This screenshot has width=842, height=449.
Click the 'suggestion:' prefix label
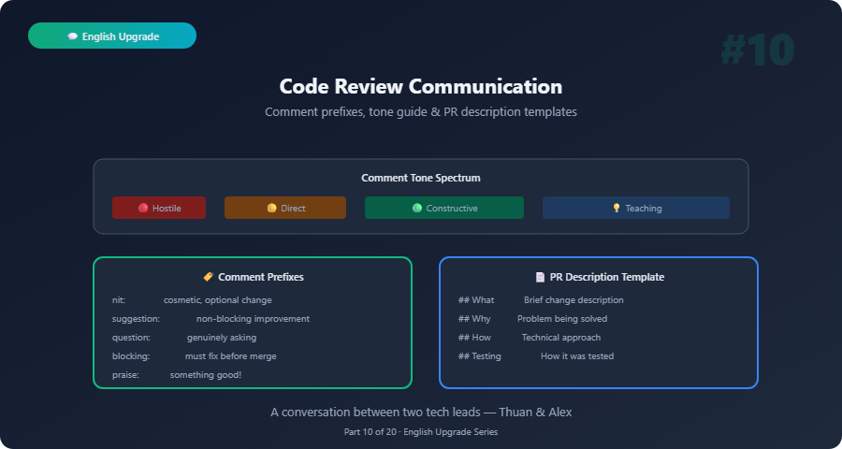tap(136, 319)
